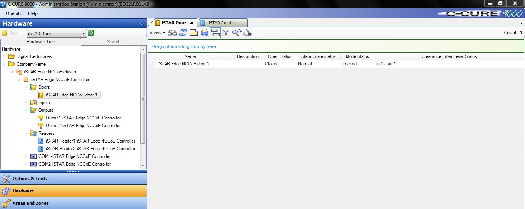Click the tree scrollbar down arrow
The width and height of the screenshot is (525, 209).
click(x=143, y=166)
